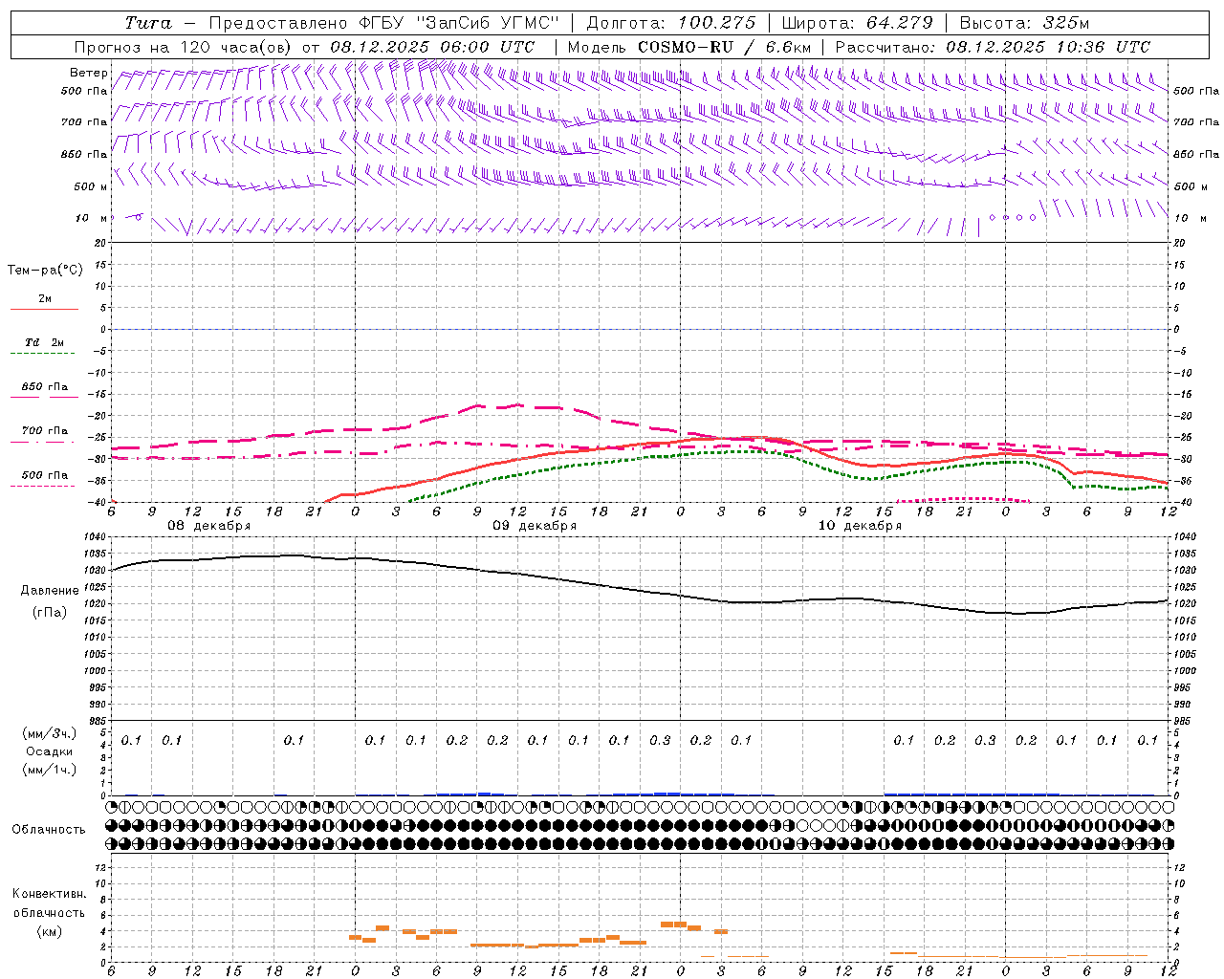
Task: Click the station name "Tura" in the header
Action: [148, 22]
